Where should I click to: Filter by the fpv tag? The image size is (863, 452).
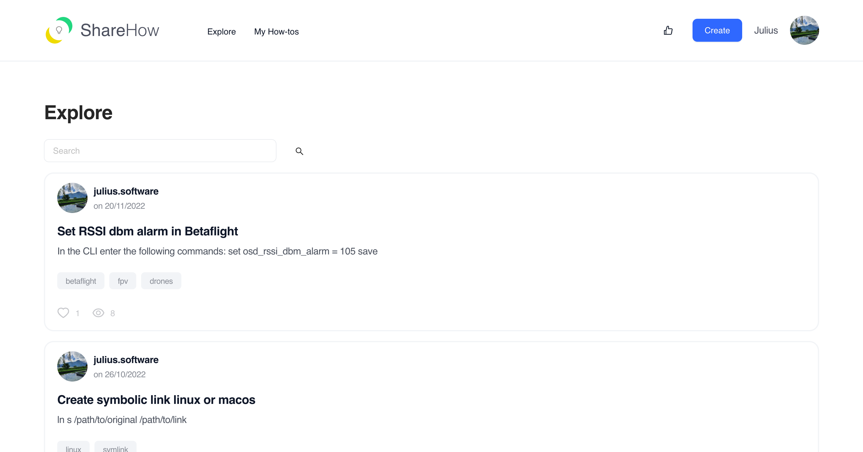click(123, 281)
